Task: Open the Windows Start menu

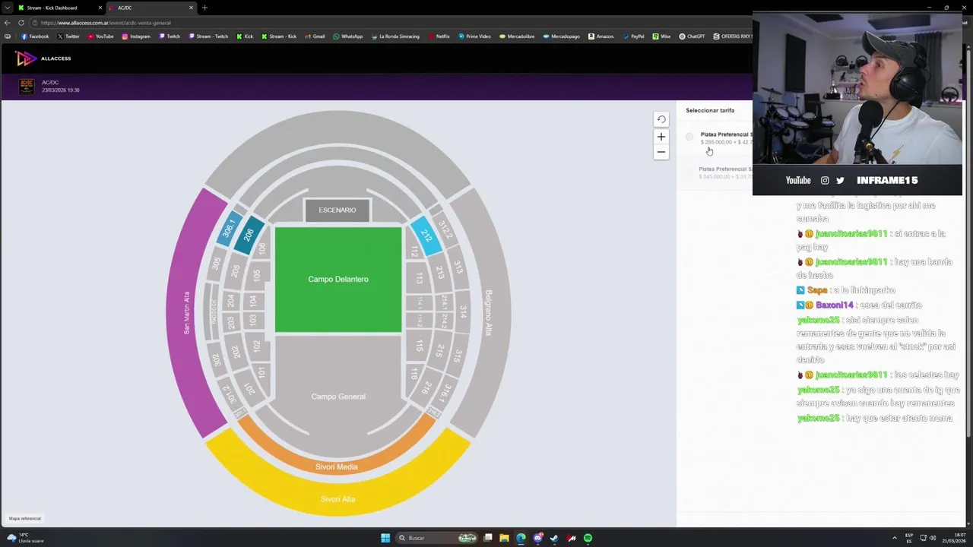Action: tap(385, 538)
